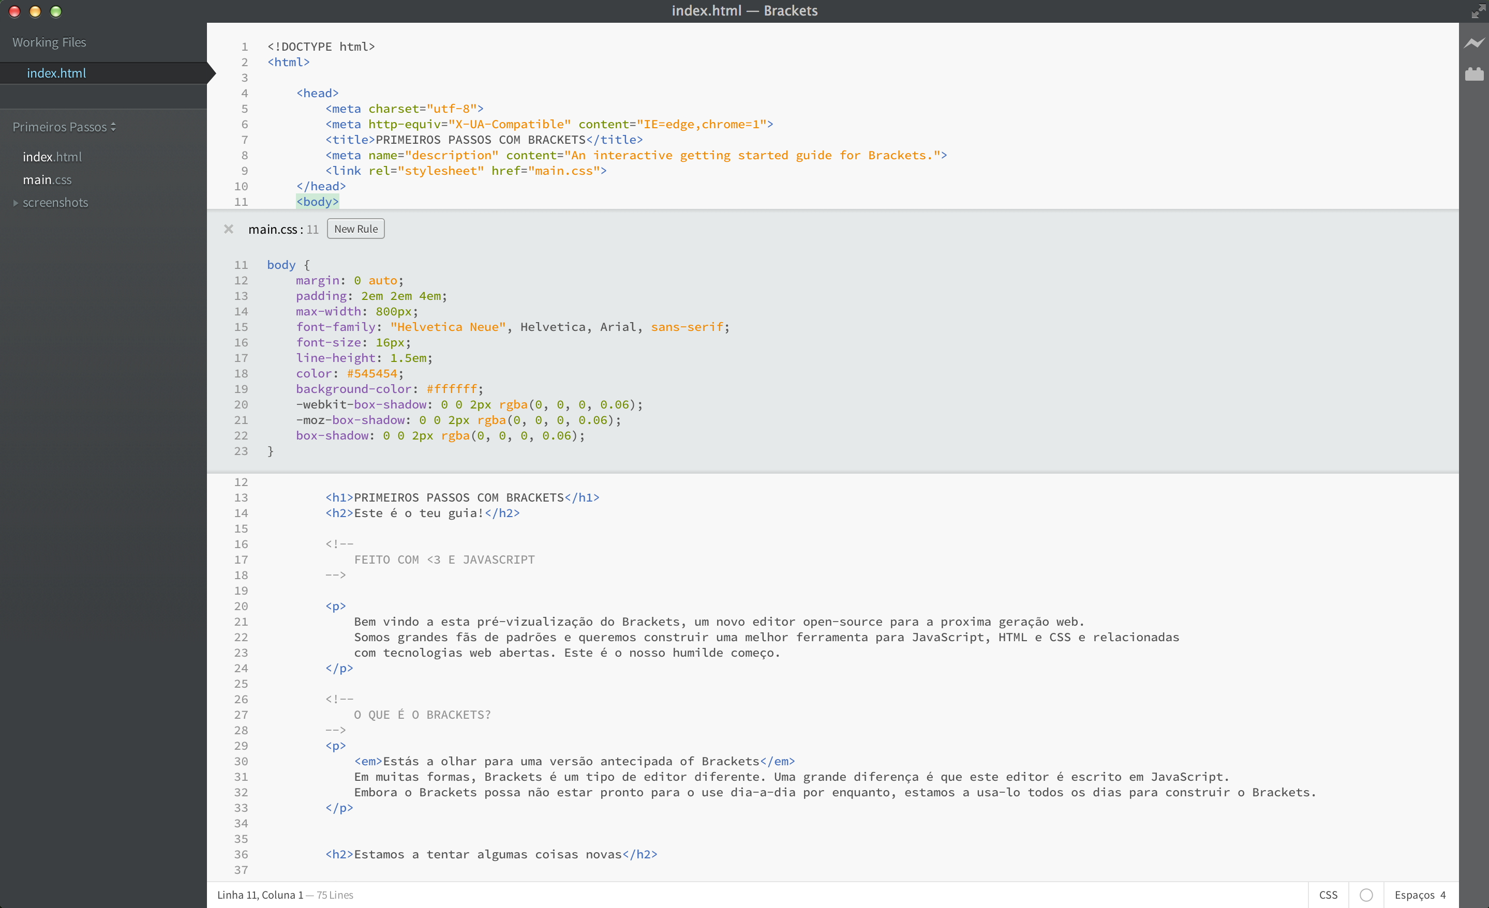Click the #545454 color value
Screen dimensions: 1489x908
click(x=371, y=373)
